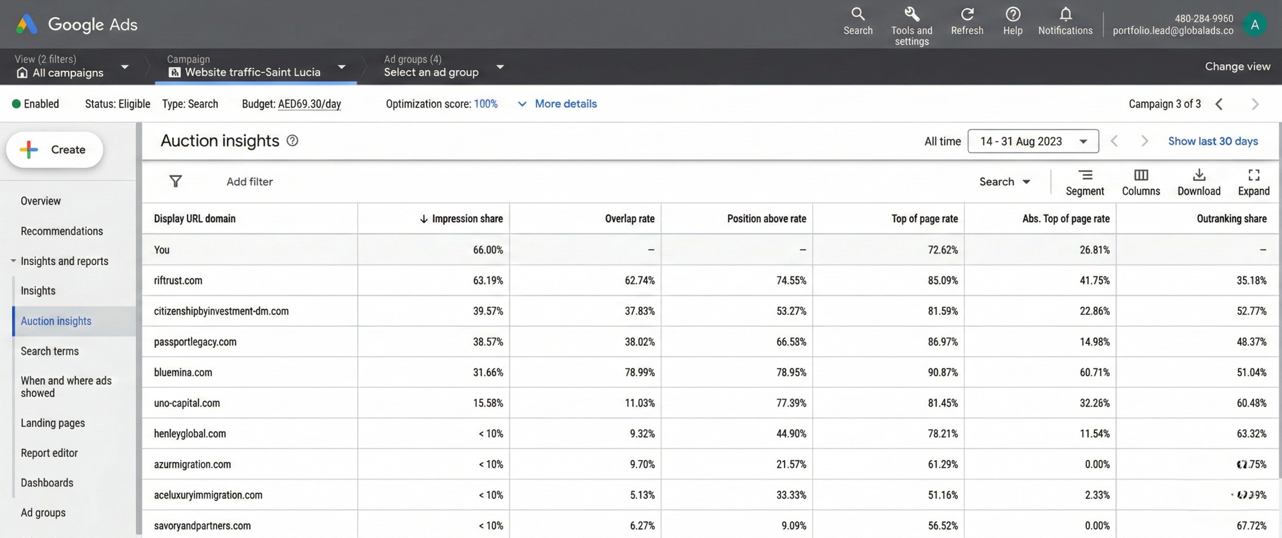Open Ad groups in sidebar

43,513
